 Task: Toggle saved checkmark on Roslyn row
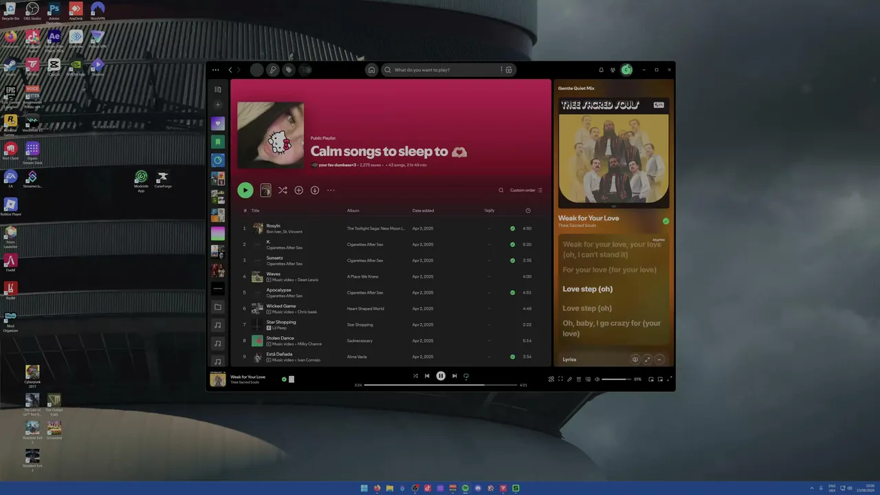pos(512,228)
